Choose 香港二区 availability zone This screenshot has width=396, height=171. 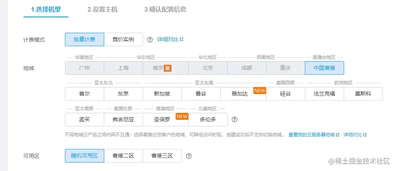(123, 156)
